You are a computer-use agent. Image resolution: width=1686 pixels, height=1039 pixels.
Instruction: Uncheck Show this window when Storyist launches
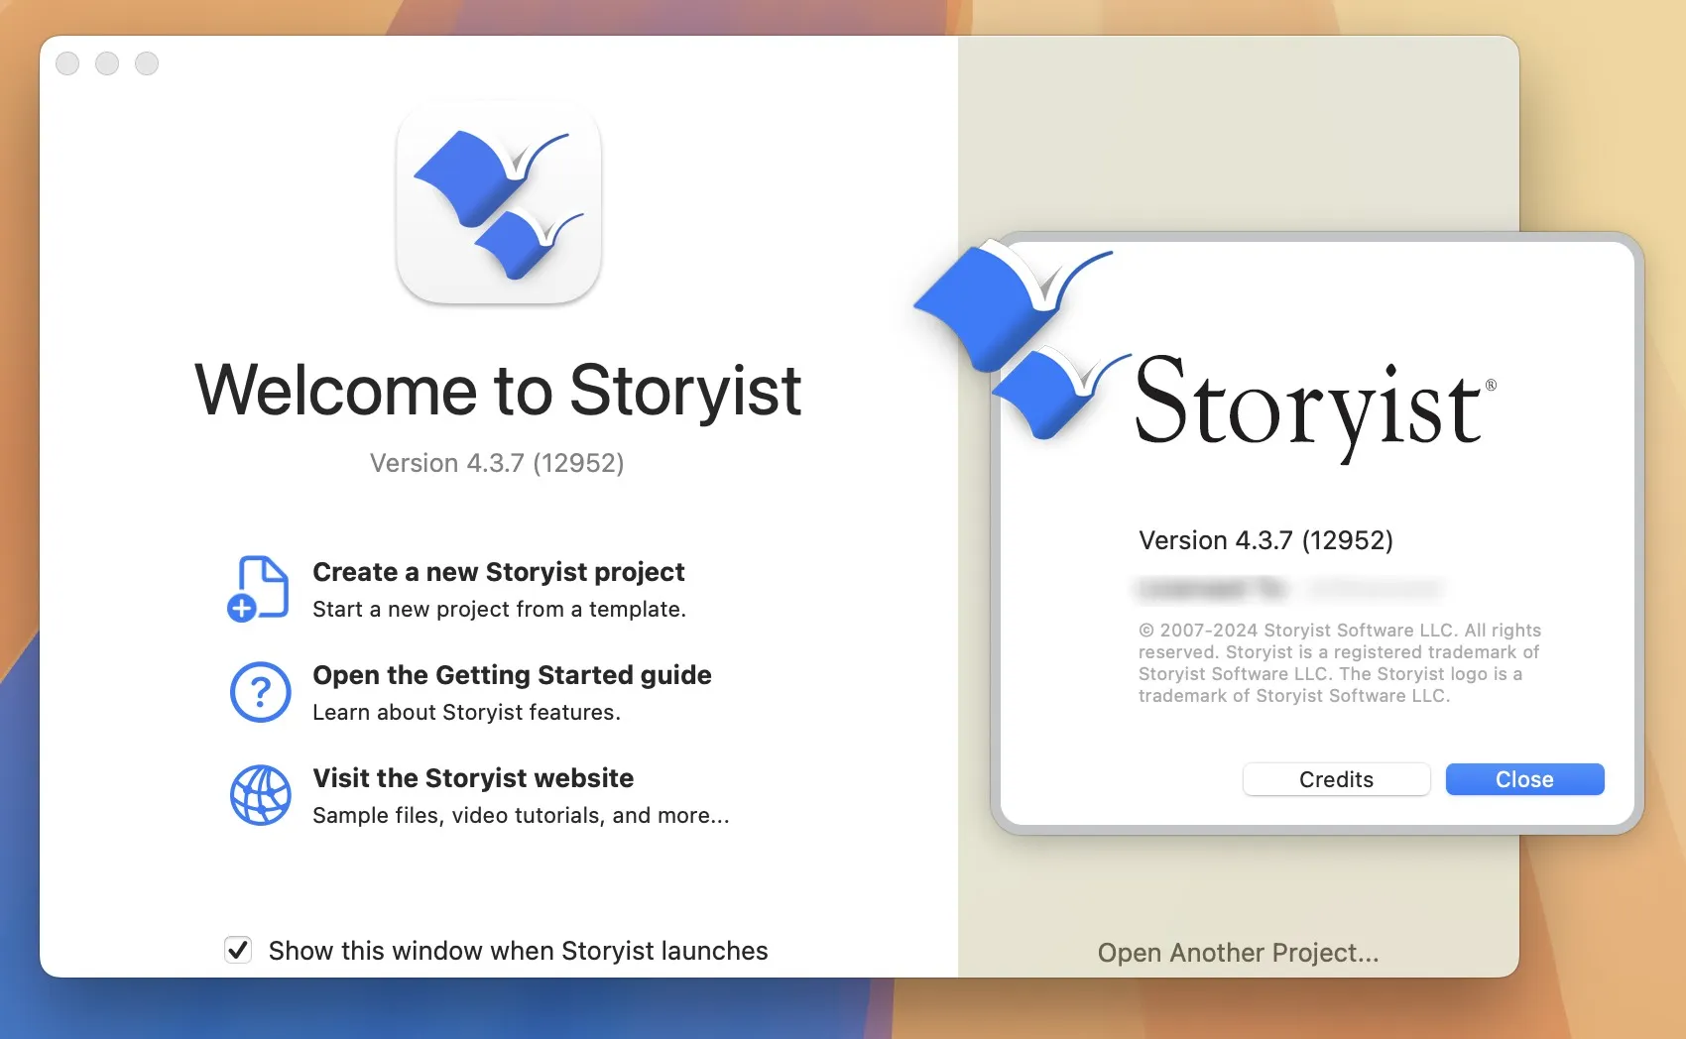238,950
